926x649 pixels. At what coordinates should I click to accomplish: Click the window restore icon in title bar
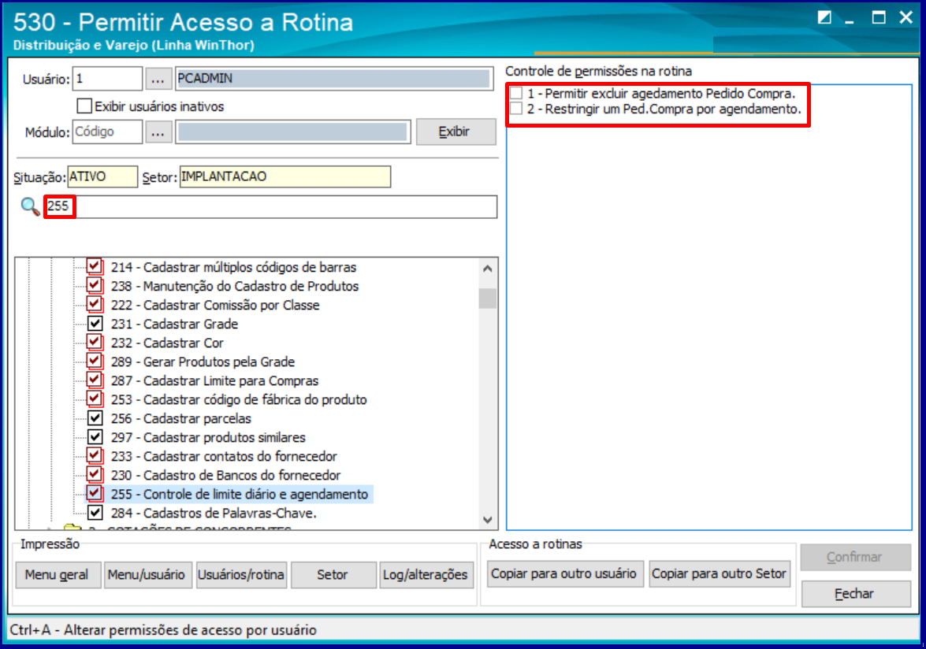(824, 17)
